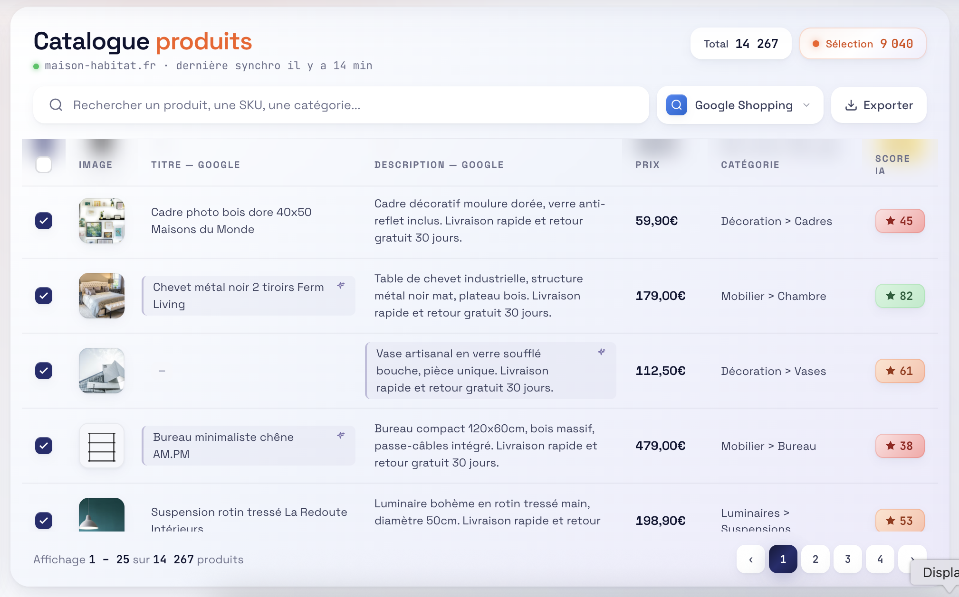Screen dimensions: 959x597
Task: Uncheck the Vase artisanal row checkbox
Action: 44,371
